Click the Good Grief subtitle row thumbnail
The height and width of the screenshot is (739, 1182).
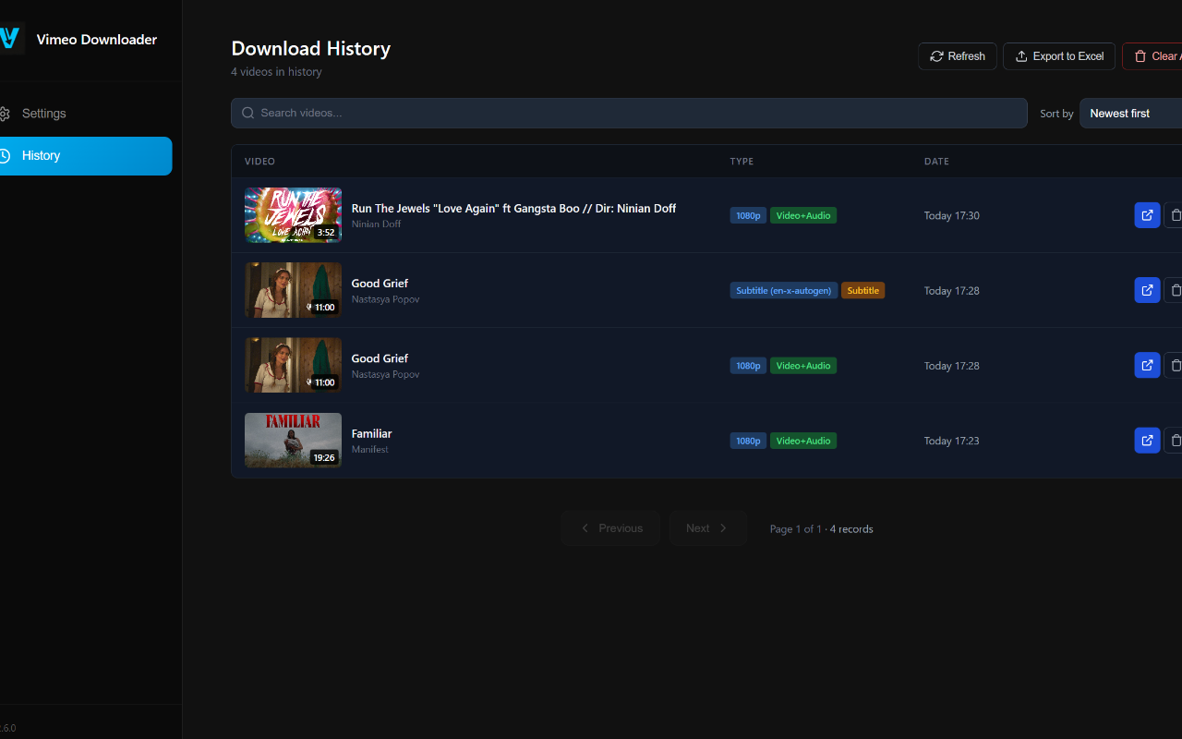point(293,290)
